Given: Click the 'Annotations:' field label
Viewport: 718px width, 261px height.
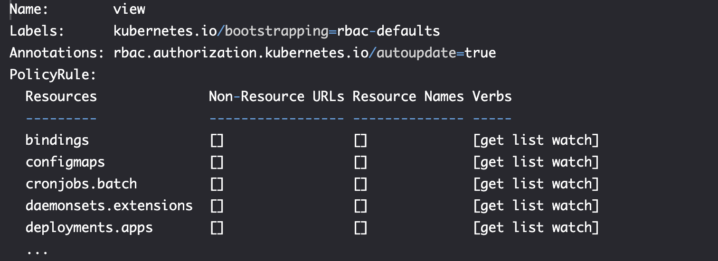Looking at the screenshot, I should [x=57, y=53].
